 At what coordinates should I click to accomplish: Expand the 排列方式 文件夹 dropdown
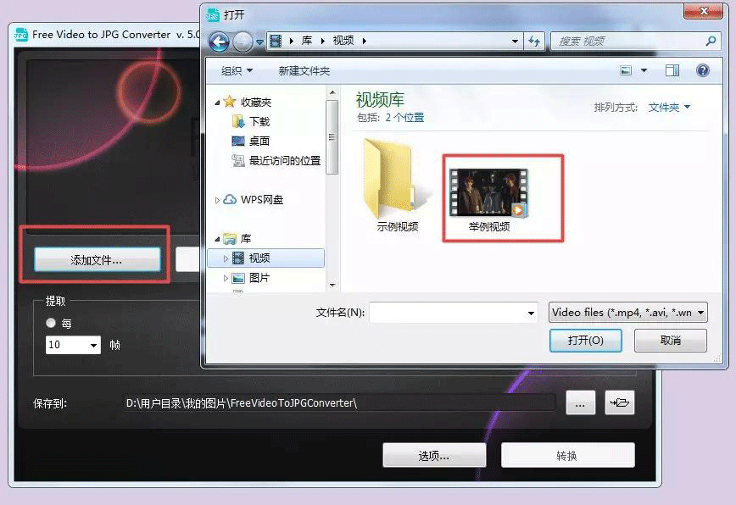(x=669, y=108)
